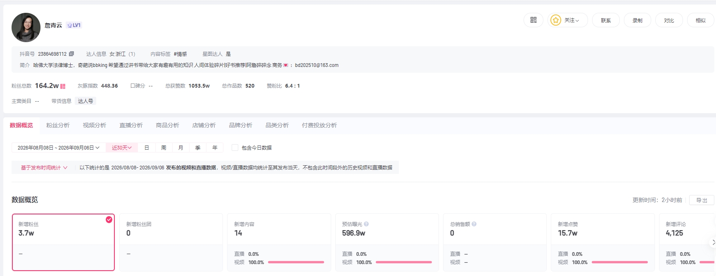
Task: Select the 年 granularity button
Action: (215, 148)
